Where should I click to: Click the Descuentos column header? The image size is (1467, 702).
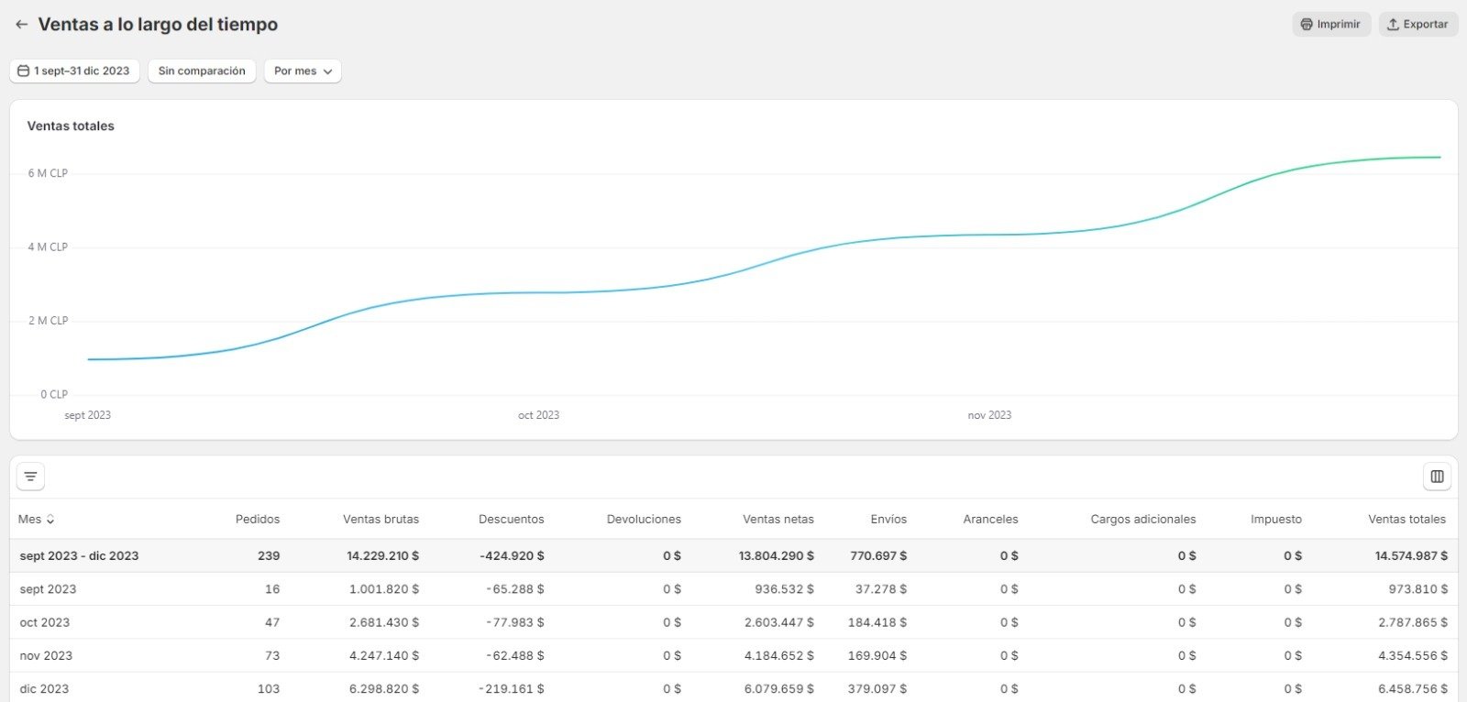(x=511, y=520)
